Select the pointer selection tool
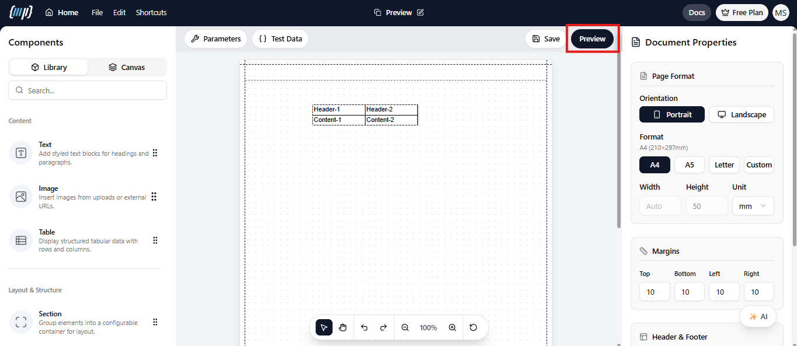The height and width of the screenshot is (346, 797). [324, 327]
